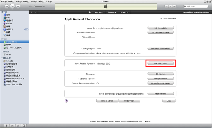Click Edit Nickname button
Viewport: 212px width, 128px height.
(x=161, y=74)
